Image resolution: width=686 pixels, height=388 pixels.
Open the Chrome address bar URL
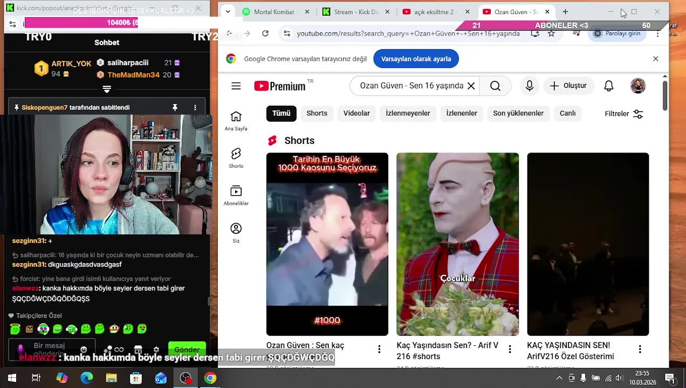(408, 33)
